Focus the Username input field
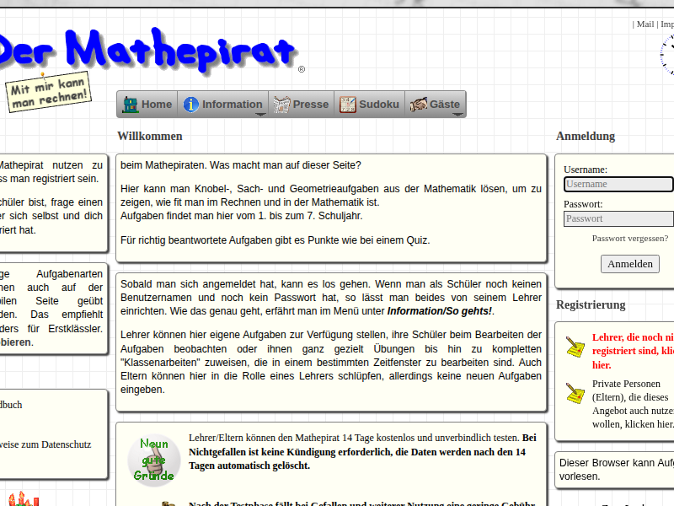This screenshot has height=506, width=674. (x=618, y=184)
